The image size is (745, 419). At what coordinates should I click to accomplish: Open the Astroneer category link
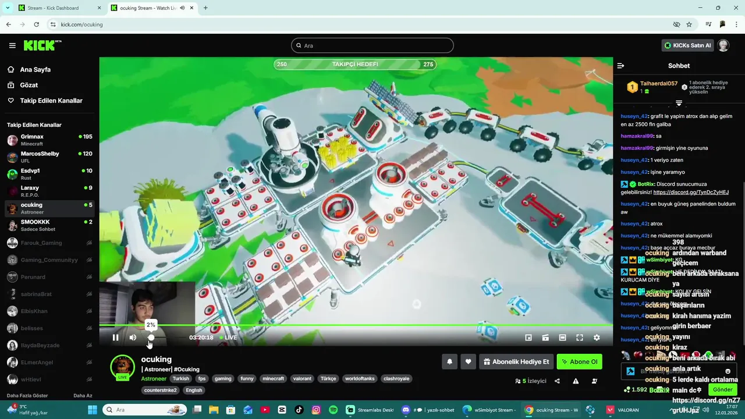[x=154, y=378]
